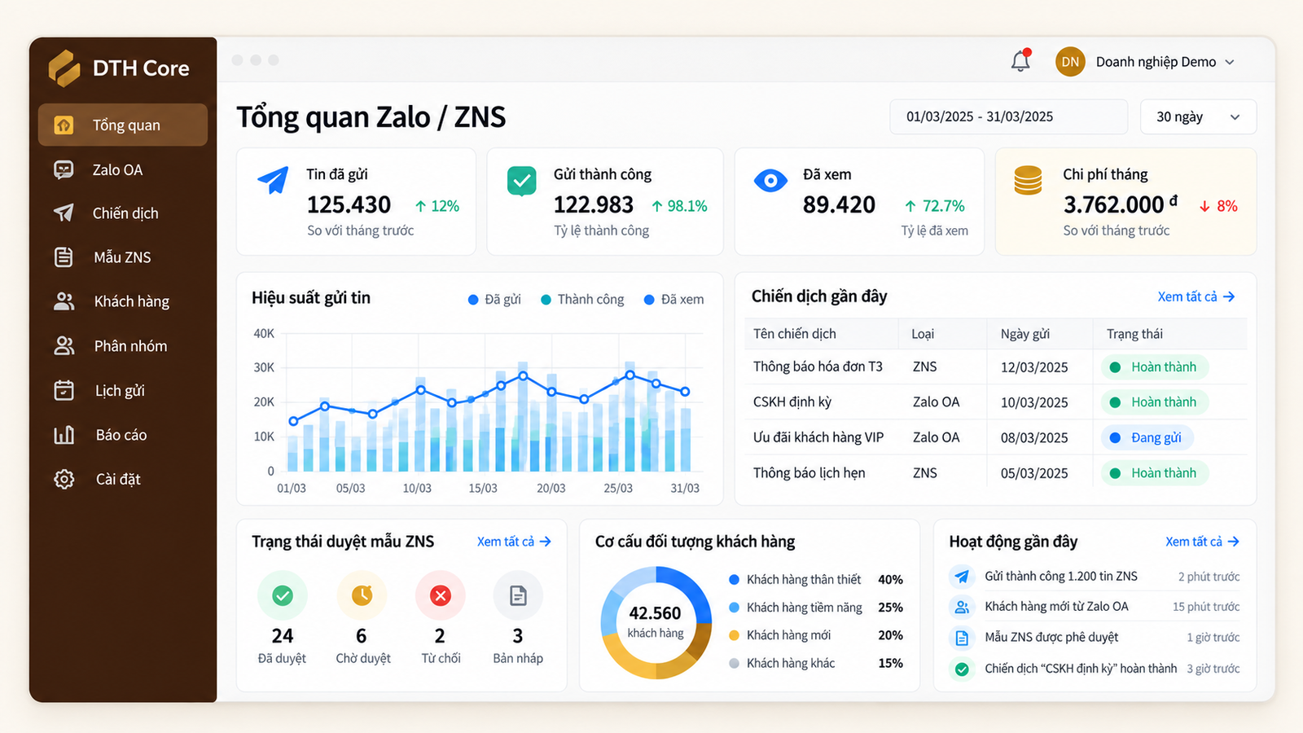Click the Zalo OA chat icon in sidebar

(64, 169)
